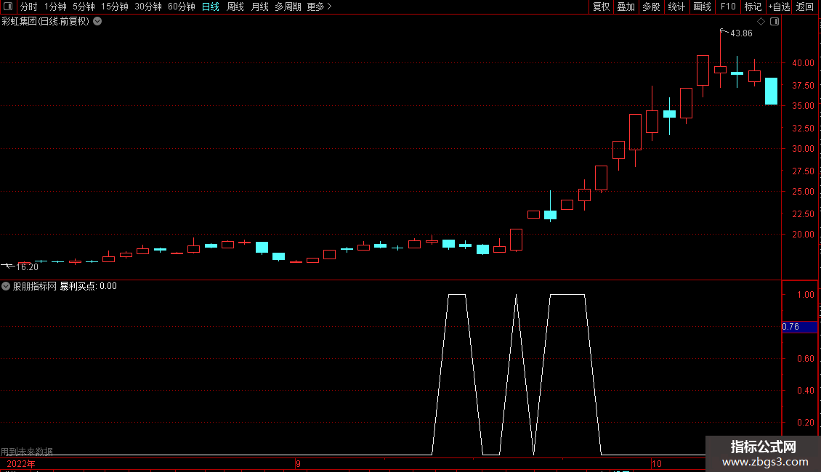This screenshot has width=821, height=472.
Task: Switch to 5分钟 chart period
Action: pyautogui.click(x=84, y=7)
